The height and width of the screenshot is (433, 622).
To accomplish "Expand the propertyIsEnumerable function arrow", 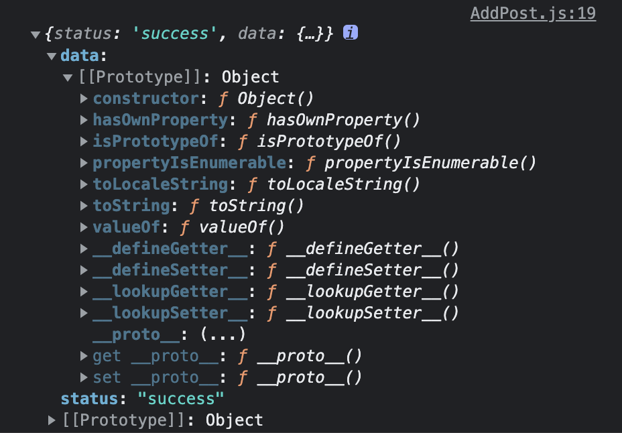I will click(x=84, y=163).
